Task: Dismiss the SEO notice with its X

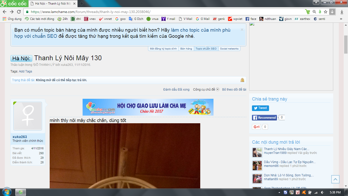Action: [242, 30]
